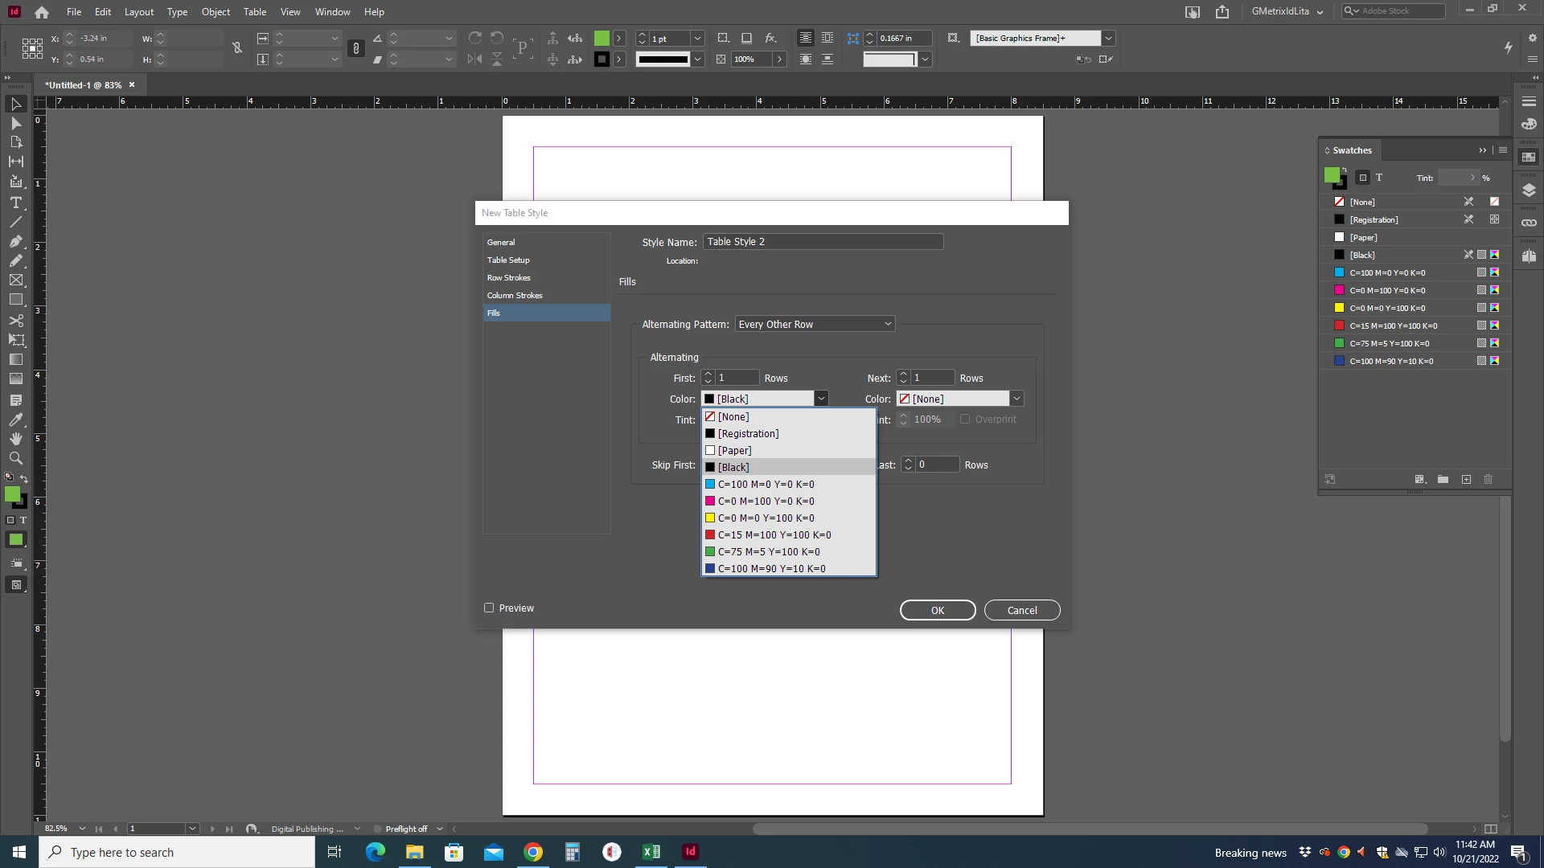Screen dimensions: 1544x868
Task: Open the stroke weight dropdown arrow
Action: [x=697, y=39]
